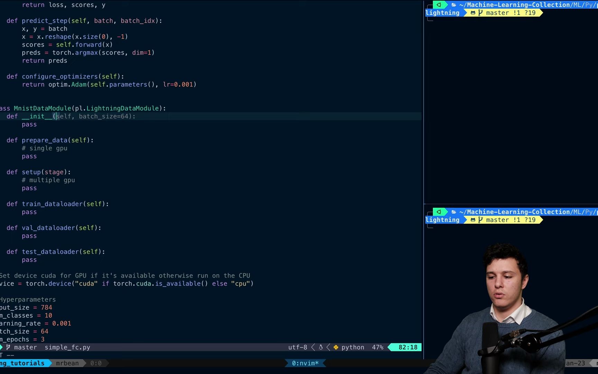The image size is (598, 374).
Task: Click the pass statement under train_dataloader
Action: click(29, 212)
